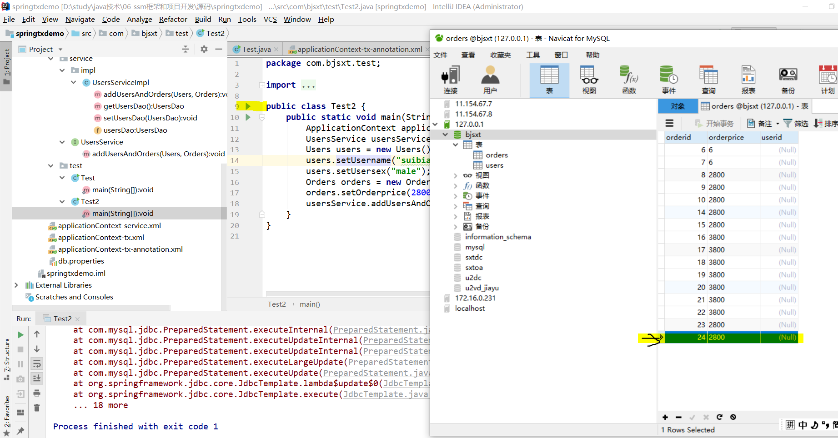The width and height of the screenshot is (838, 438).
Task: Open Project panel settings gear icon
Action: point(204,49)
